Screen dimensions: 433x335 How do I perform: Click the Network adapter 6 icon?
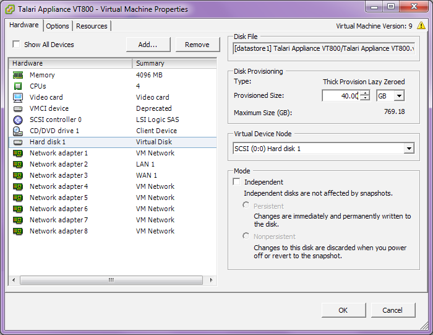[x=18, y=209]
